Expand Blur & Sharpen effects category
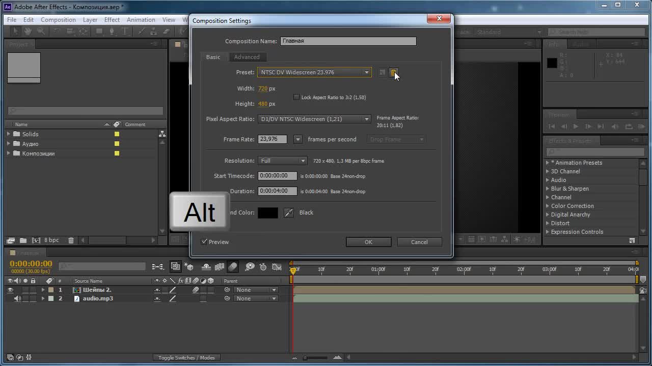The image size is (652, 366). tap(548, 189)
